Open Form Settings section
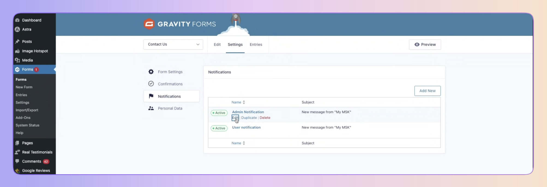The height and width of the screenshot is (187, 547). (x=172, y=72)
